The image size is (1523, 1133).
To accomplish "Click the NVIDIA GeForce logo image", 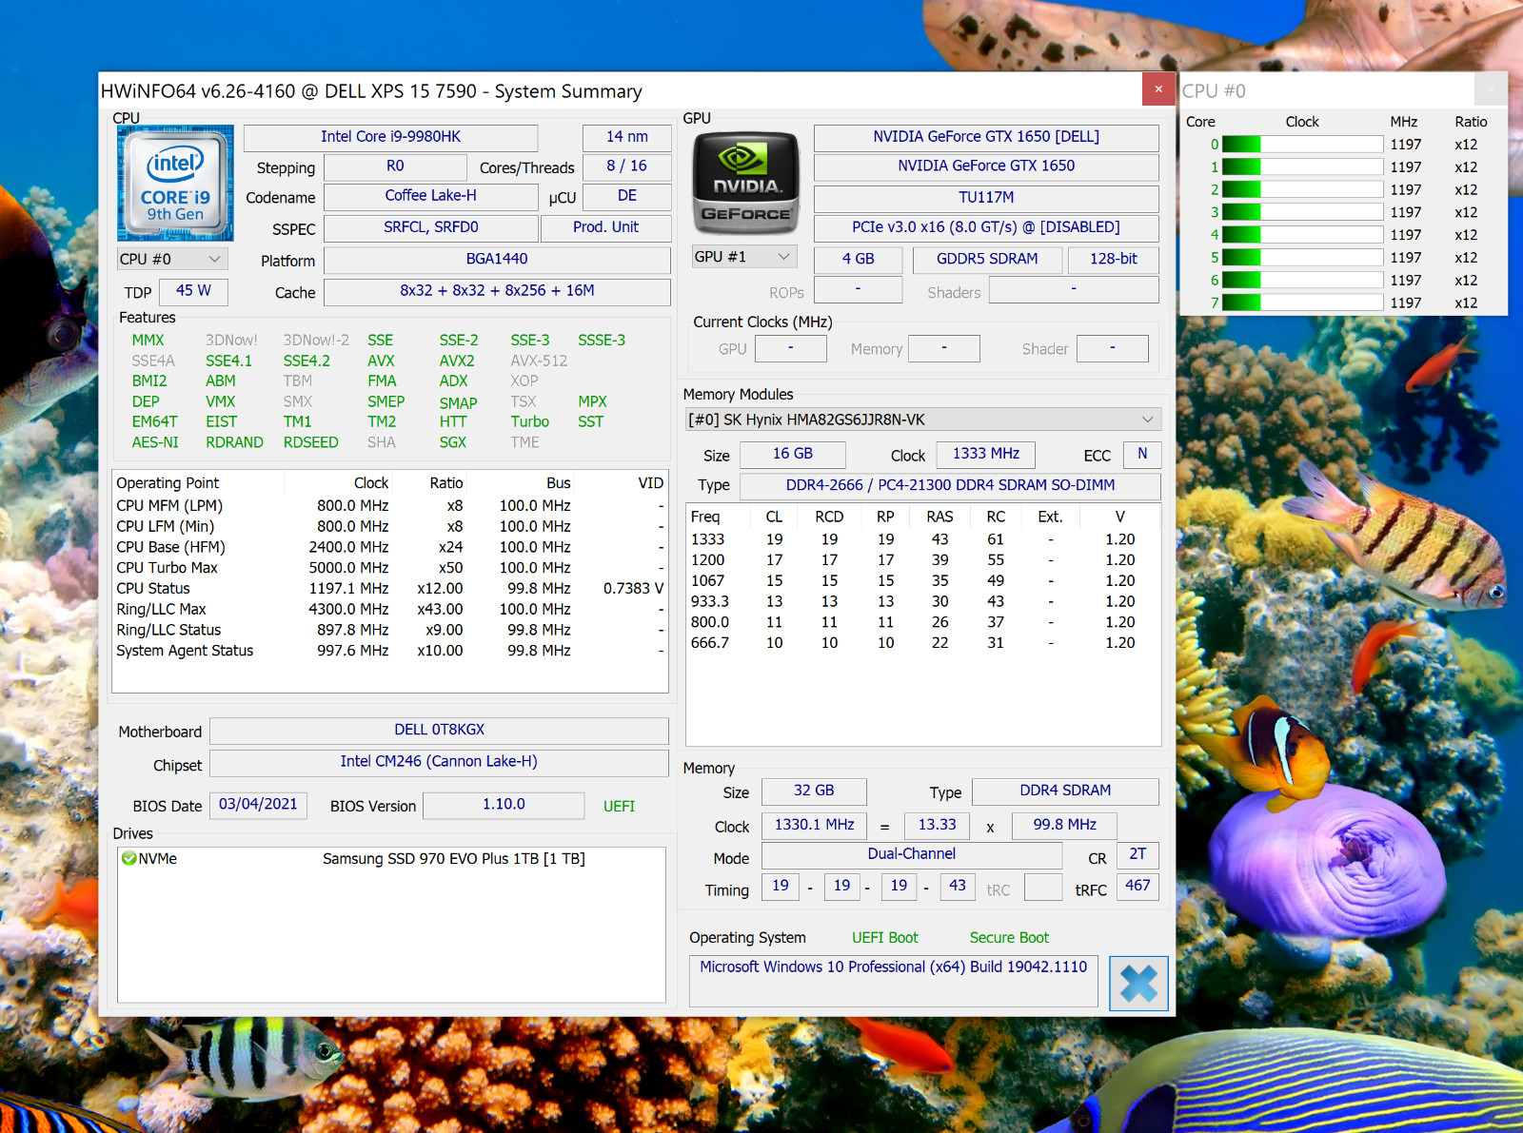I will tap(747, 183).
